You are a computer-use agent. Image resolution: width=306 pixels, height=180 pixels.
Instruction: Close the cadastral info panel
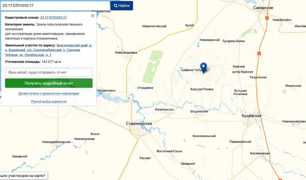click(x=93, y=16)
